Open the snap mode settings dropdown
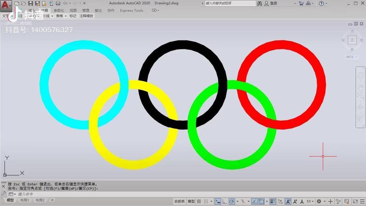The width and height of the screenshot is (366, 206). (x=212, y=201)
